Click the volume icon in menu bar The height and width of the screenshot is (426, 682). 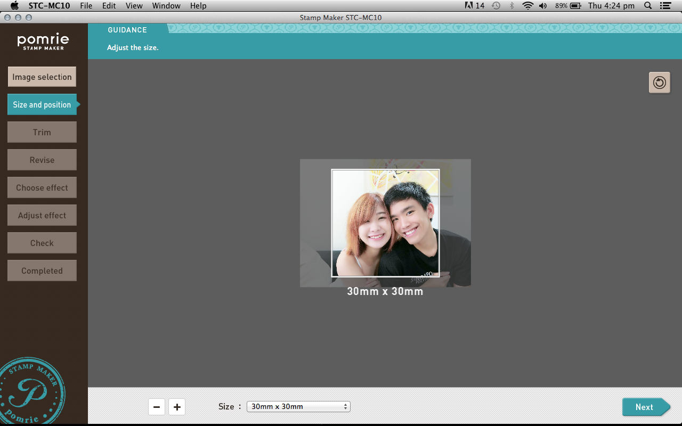[543, 6]
